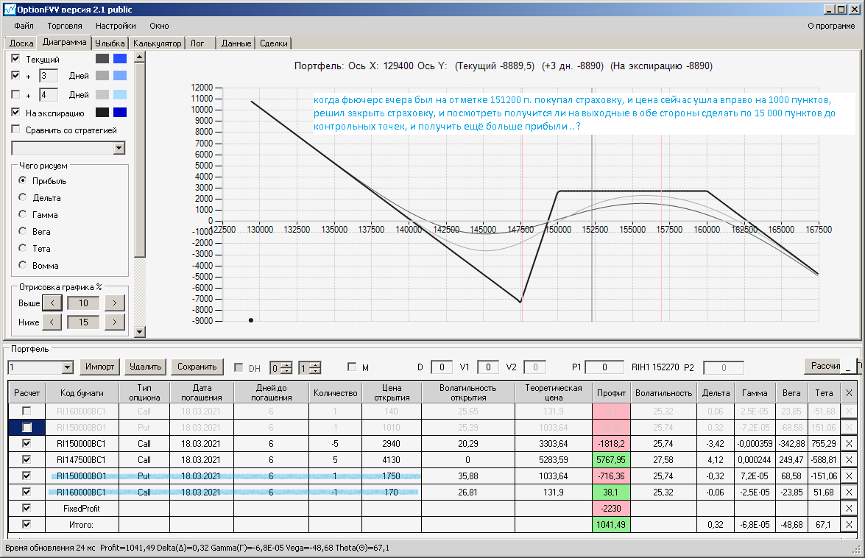Open the Файл menu

tap(24, 26)
